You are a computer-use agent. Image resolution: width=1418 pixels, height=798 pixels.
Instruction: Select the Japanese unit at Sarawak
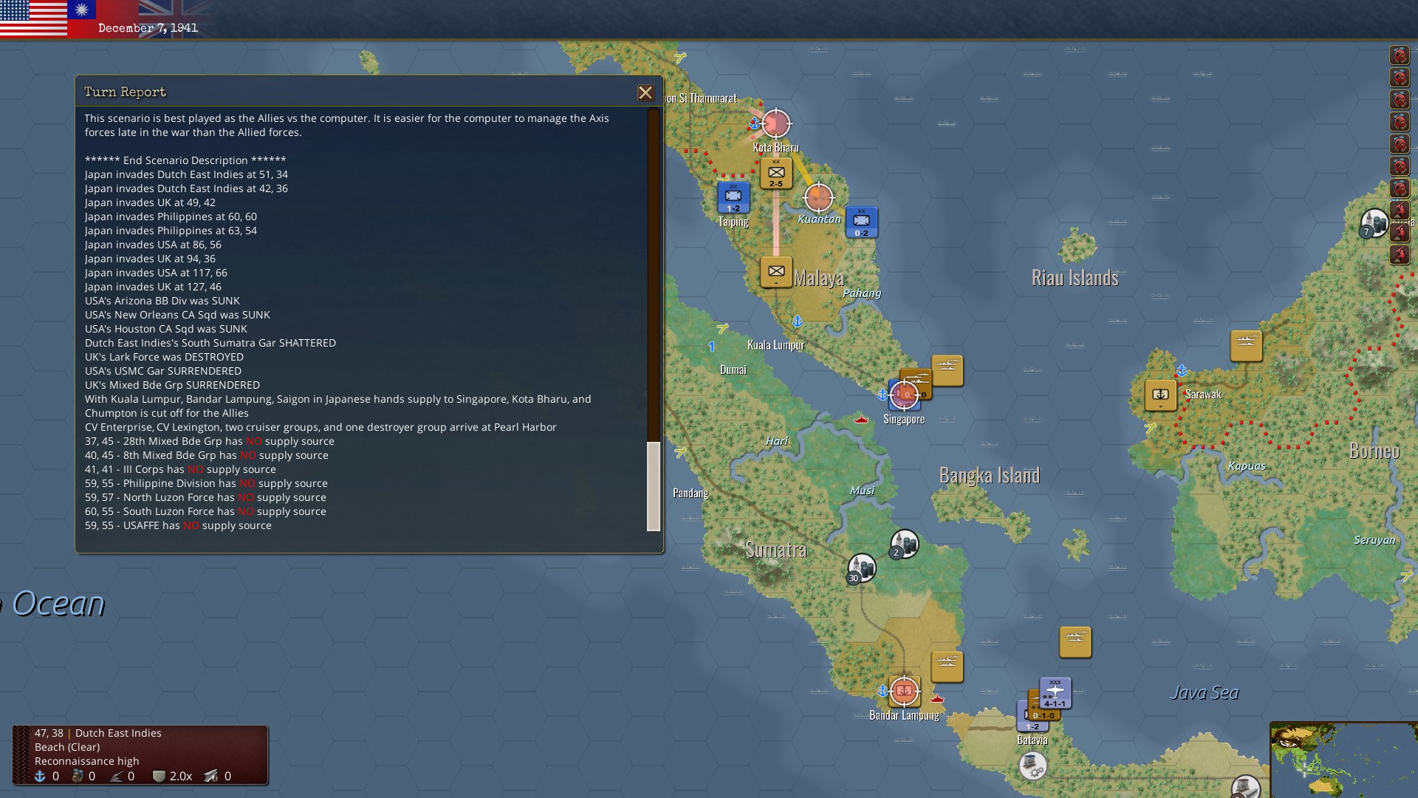(1160, 395)
